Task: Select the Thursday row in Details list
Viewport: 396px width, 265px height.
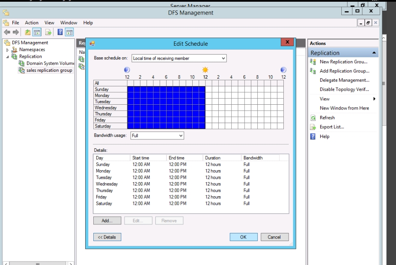Action: pyautogui.click(x=104, y=191)
